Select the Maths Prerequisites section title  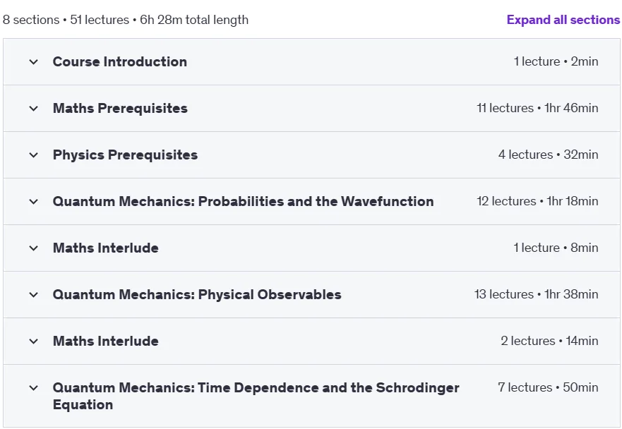click(x=120, y=108)
